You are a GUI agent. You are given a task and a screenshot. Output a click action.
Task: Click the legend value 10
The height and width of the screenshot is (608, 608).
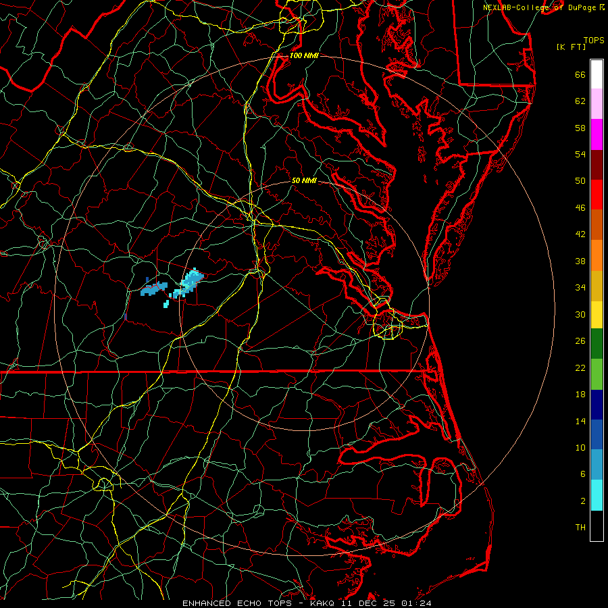(580, 448)
